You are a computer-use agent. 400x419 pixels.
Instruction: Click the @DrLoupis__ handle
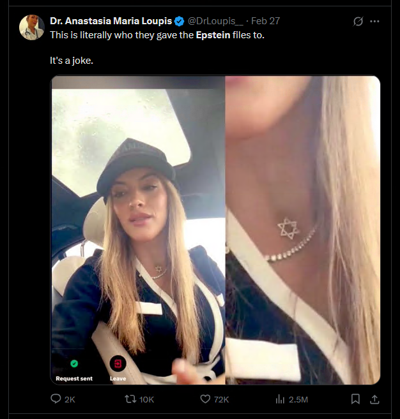click(215, 21)
